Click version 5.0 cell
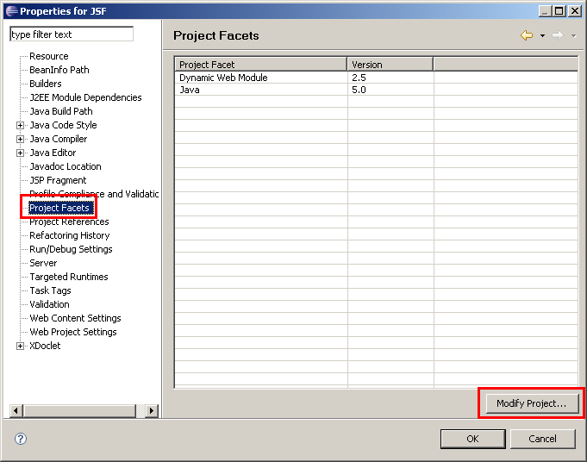Viewport: 587px width, 462px height. click(x=390, y=90)
